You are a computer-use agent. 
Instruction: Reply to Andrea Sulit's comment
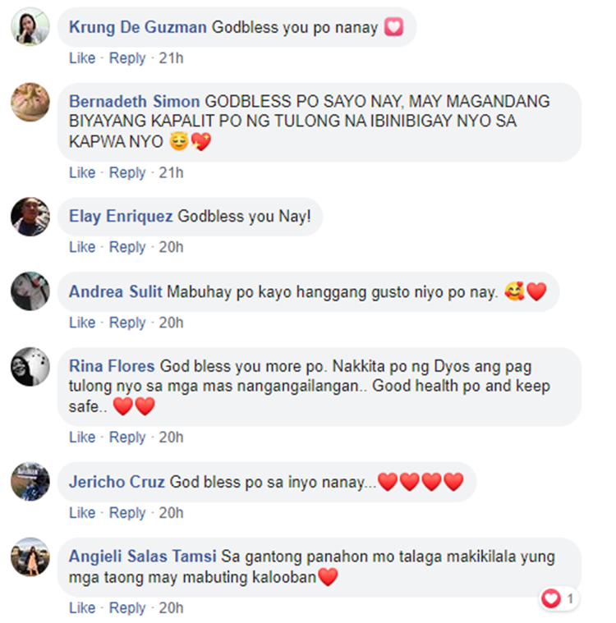(x=127, y=323)
